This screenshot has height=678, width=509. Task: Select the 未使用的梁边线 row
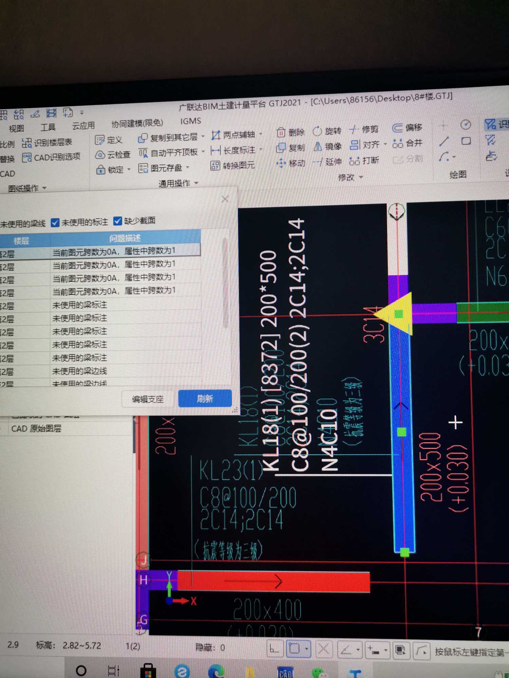pos(100,371)
